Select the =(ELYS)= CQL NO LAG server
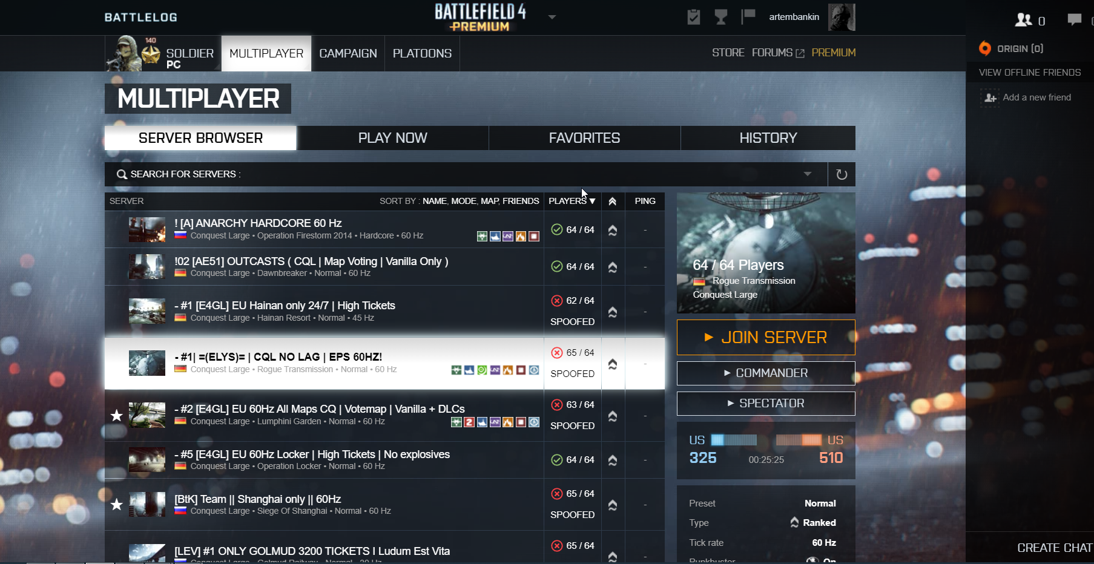The height and width of the screenshot is (564, 1094). coord(384,363)
